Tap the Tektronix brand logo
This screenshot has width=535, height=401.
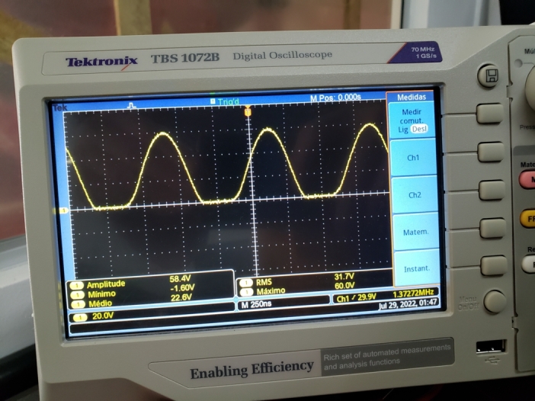pyautogui.click(x=101, y=62)
